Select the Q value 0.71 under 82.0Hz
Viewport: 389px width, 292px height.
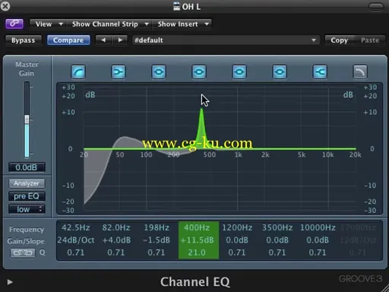pyautogui.click(x=116, y=252)
